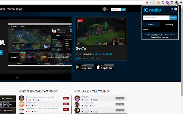Click the BRKsEDU avatar in the following list
The height and width of the screenshot is (114, 183).
click(77, 98)
